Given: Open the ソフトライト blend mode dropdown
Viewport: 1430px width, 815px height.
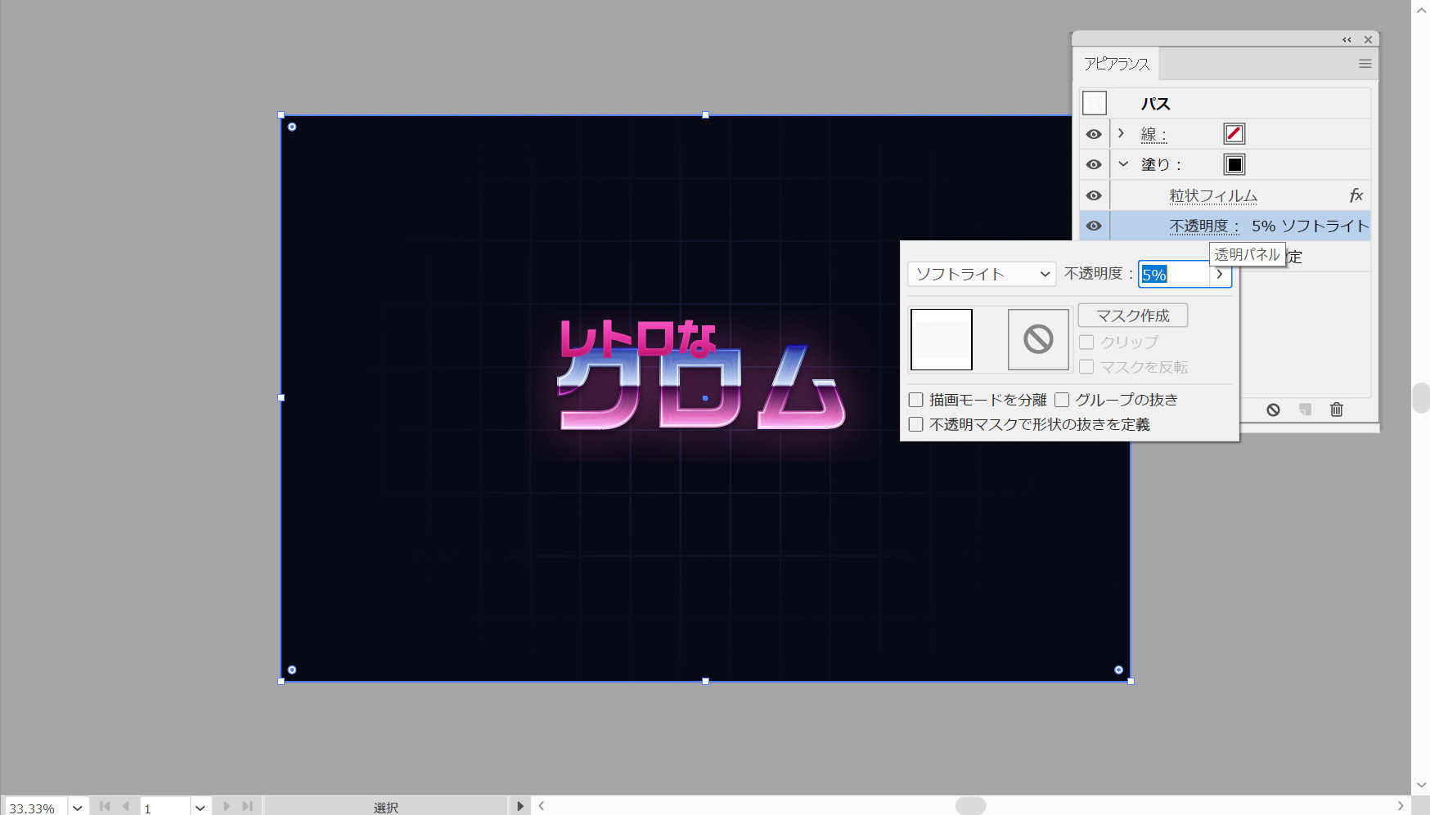Looking at the screenshot, I should click(981, 275).
